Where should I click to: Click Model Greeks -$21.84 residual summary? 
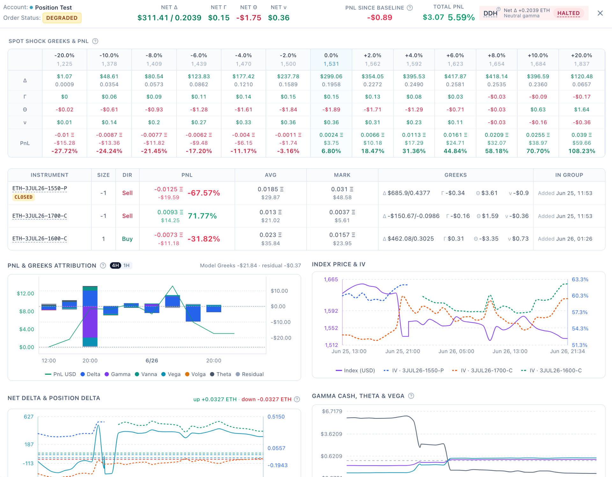(x=250, y=265)
